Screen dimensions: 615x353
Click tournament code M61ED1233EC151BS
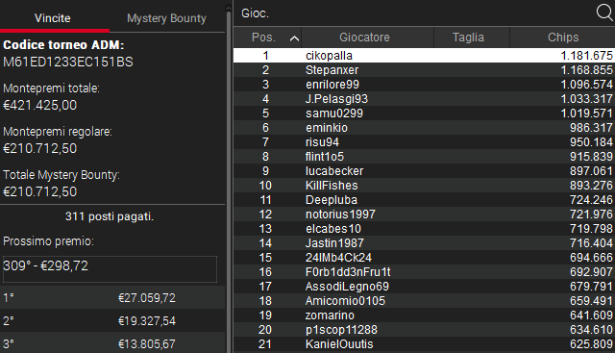coord(68,63)
